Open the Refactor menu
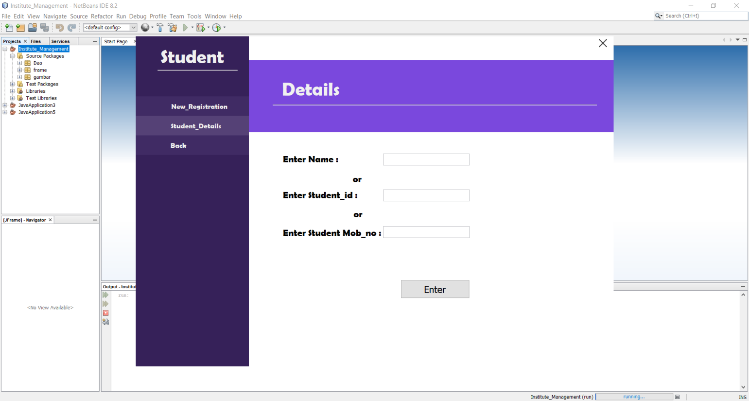Image resolution: width=749 pixels, height=401 pixels. click(102, 16)
